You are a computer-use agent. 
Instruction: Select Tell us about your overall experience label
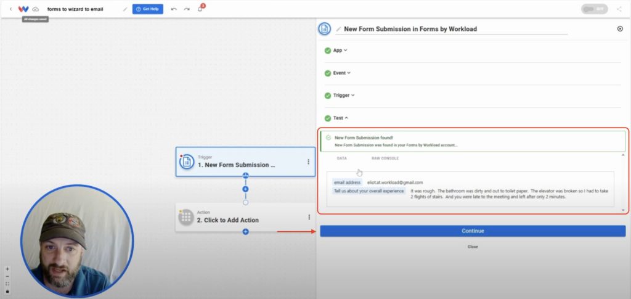point(368,190)
